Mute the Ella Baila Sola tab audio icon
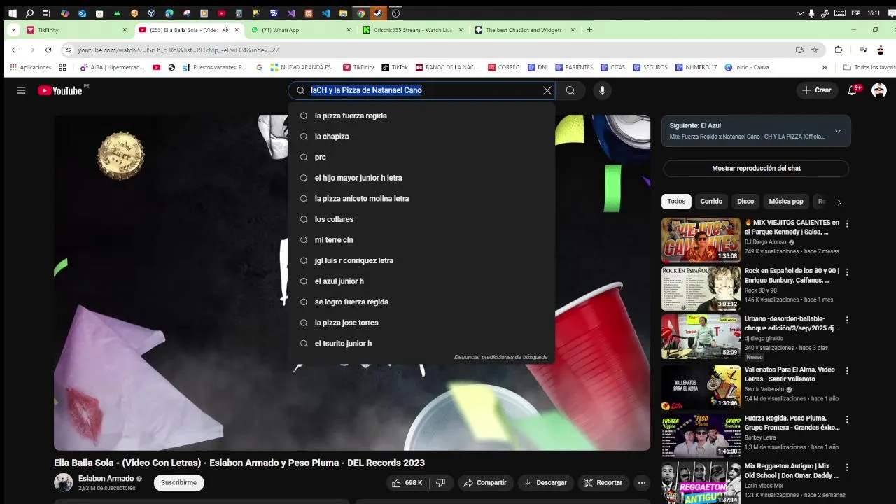 [x=225, y=30]
